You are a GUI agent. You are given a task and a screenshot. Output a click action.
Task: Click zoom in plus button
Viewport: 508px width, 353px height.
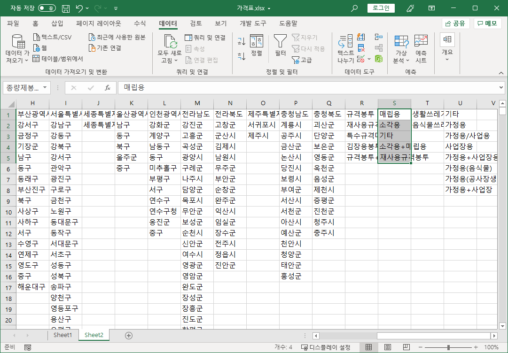(476, 347)
